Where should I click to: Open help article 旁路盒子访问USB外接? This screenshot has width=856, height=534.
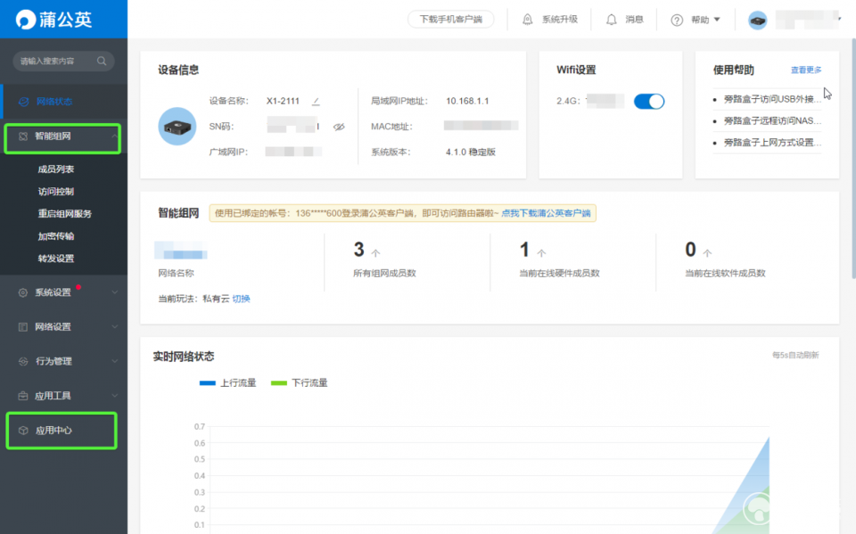click(772, 99)
